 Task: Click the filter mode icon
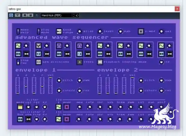20,107
